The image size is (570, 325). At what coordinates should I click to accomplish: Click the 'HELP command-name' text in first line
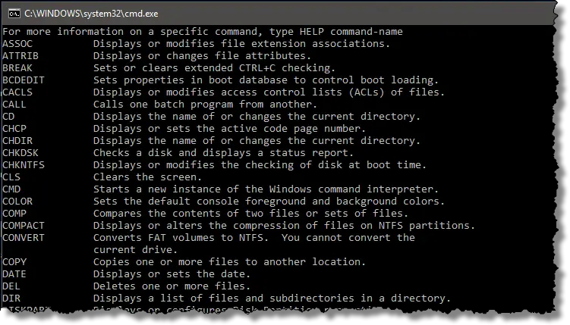coord(351,32)
